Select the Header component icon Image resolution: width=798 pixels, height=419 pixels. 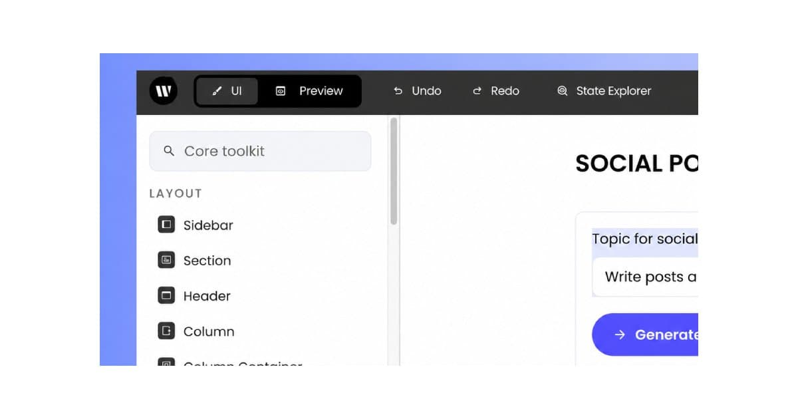166,295
